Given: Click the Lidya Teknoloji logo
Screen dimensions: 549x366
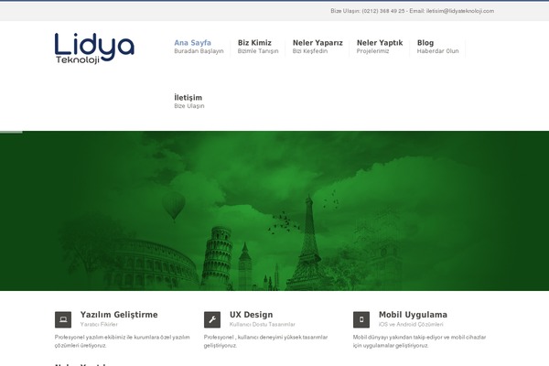Looking at the screenshot, I should 94,48.
